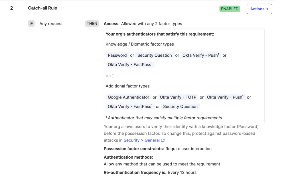
Task: Click Okta Verify - FastPass under Knowledge / Biometric types
Action: pos(130,65)
